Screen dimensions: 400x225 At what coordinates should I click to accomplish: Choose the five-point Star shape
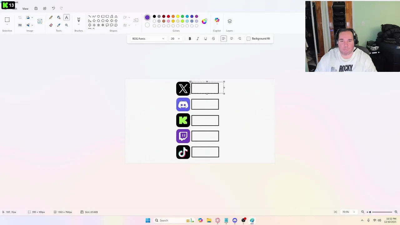(x=98, y=25)
